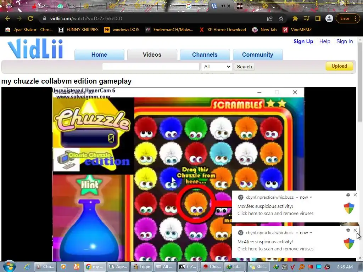
Task: Click the VidLii logo
Action: coord(35,49)
